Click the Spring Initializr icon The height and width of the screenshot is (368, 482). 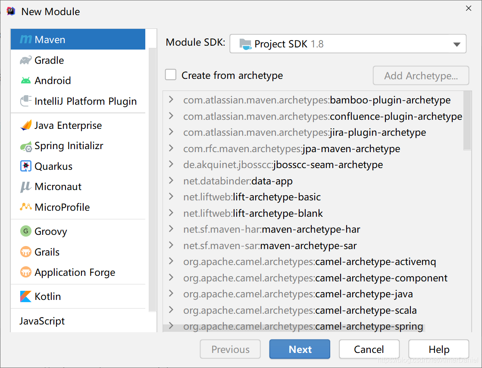26,147
